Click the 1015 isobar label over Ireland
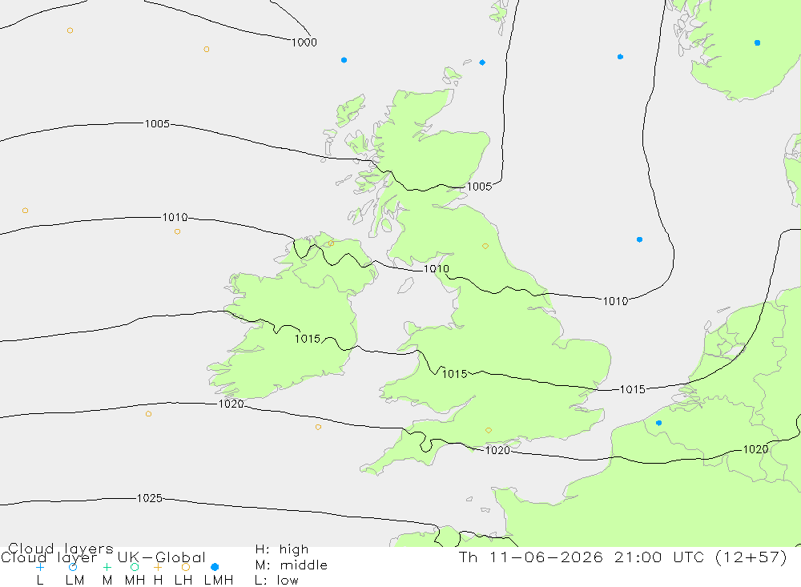The image size is (801, 587). pos(308,339)
